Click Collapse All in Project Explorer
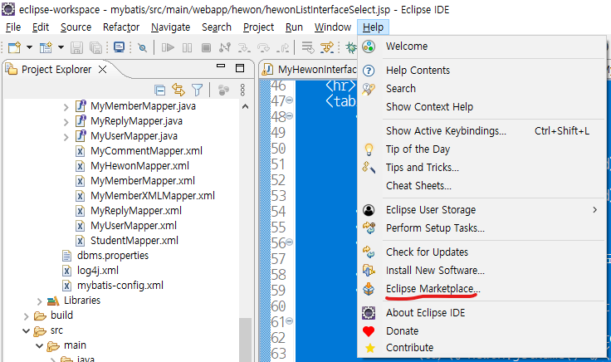The height and width of the screenshot is (362, 611). pos(159,90)
